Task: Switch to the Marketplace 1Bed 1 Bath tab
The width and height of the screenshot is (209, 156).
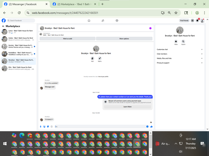Action: (x=74, y=4)
